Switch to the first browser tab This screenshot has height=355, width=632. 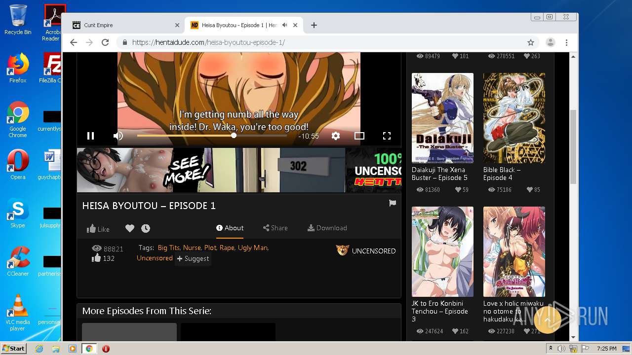click(x=123, y=25)
